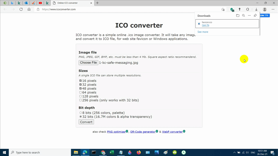The width and height of the screenshot is (278, 156).
Task: Open the command prompt taskbar icon
Action: pyautogui.click(x=94, y=153)
